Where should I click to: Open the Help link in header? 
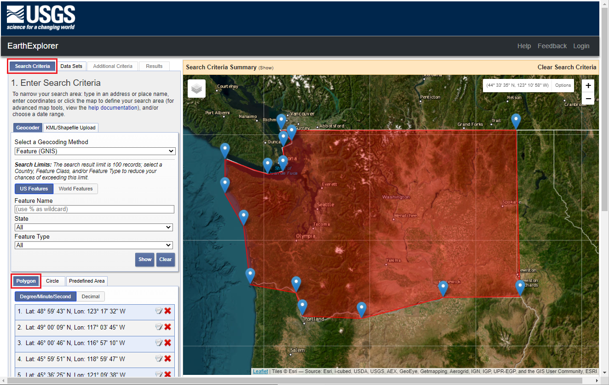pos(524,46)
